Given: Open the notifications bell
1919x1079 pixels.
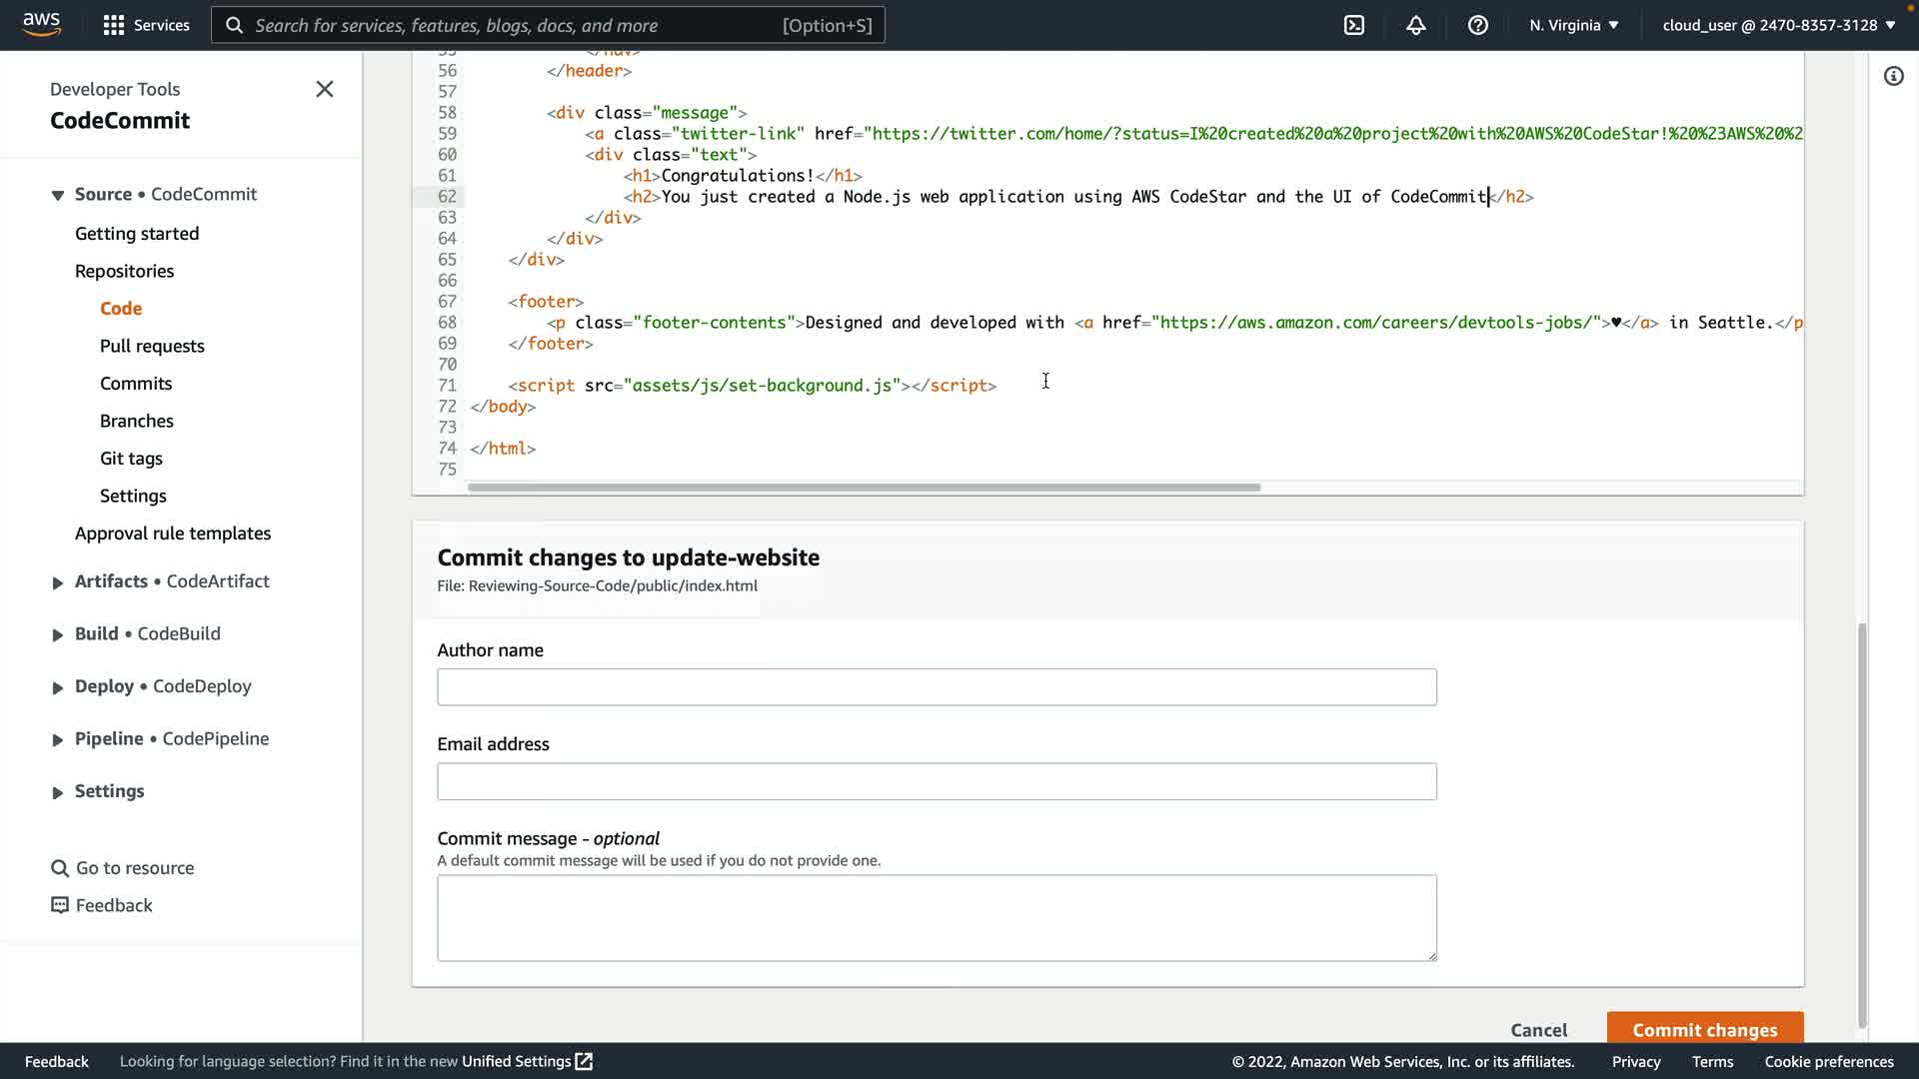Looking at the screenshot, I should pos(1416,25).
